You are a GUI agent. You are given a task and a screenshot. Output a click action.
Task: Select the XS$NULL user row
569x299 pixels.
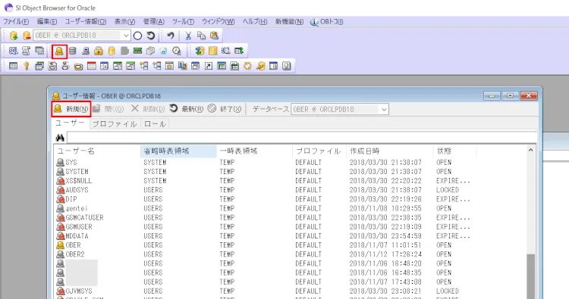coord(291,181)
